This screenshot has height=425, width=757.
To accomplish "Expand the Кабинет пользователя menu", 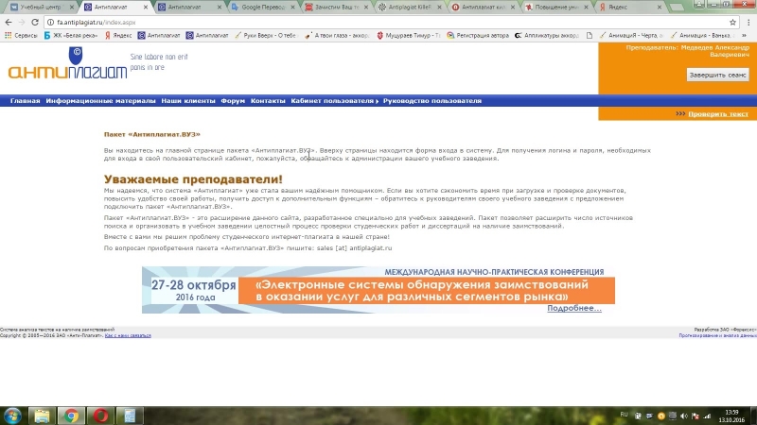I will pyautogui.click(x=333, y=100).
